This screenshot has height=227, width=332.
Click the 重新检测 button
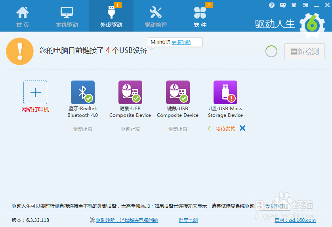305,51
